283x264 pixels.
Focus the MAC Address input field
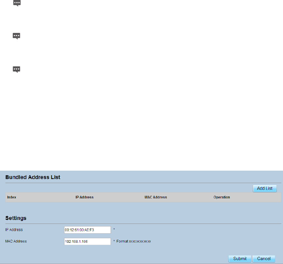point(87,241)
